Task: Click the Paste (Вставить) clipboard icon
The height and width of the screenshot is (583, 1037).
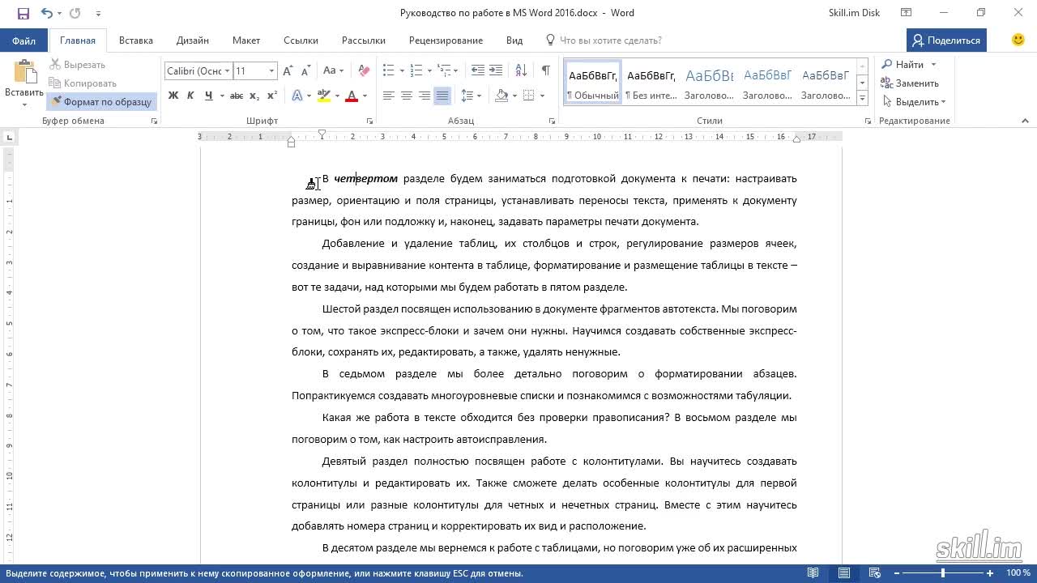Action: coord(24,72)
